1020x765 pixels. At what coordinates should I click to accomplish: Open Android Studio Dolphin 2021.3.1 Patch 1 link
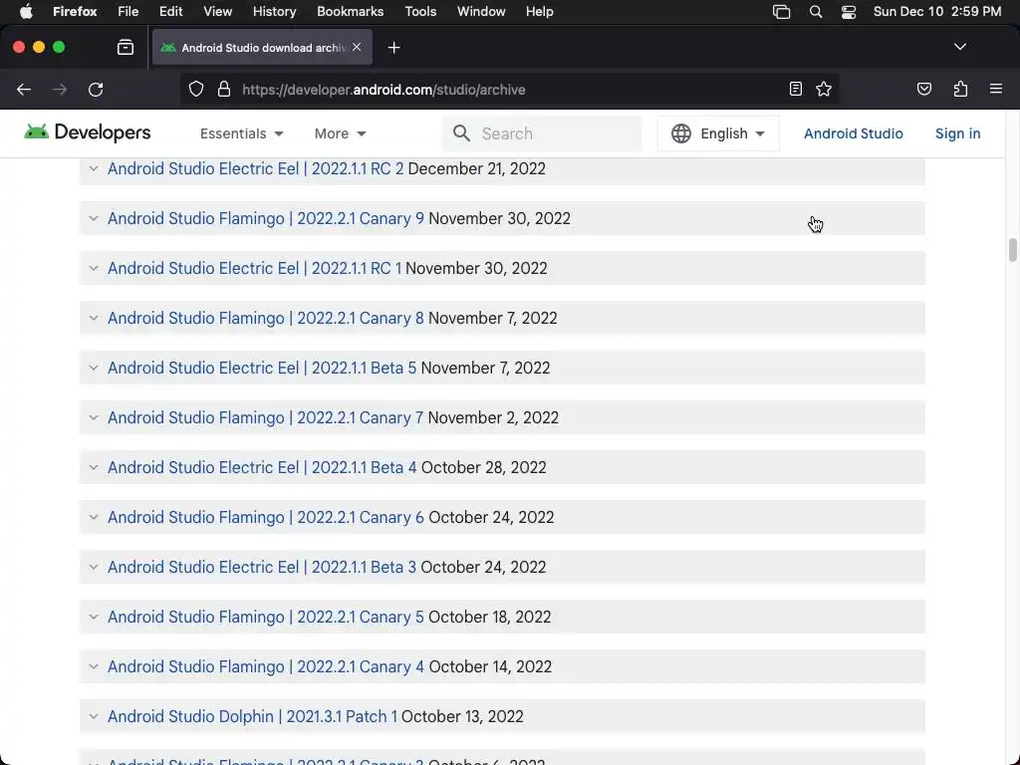click(252, 716)
